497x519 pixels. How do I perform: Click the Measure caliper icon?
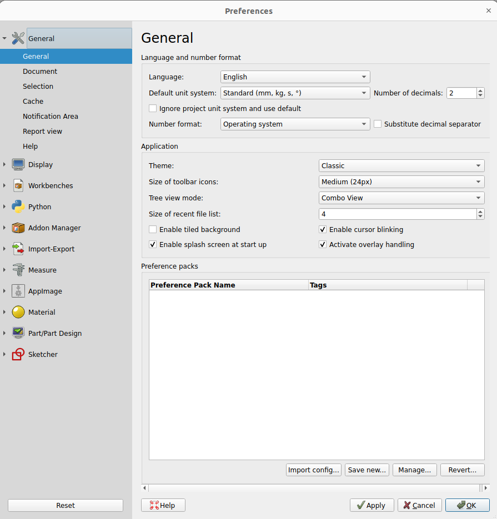pyautogui.click(x=18, y=270)
